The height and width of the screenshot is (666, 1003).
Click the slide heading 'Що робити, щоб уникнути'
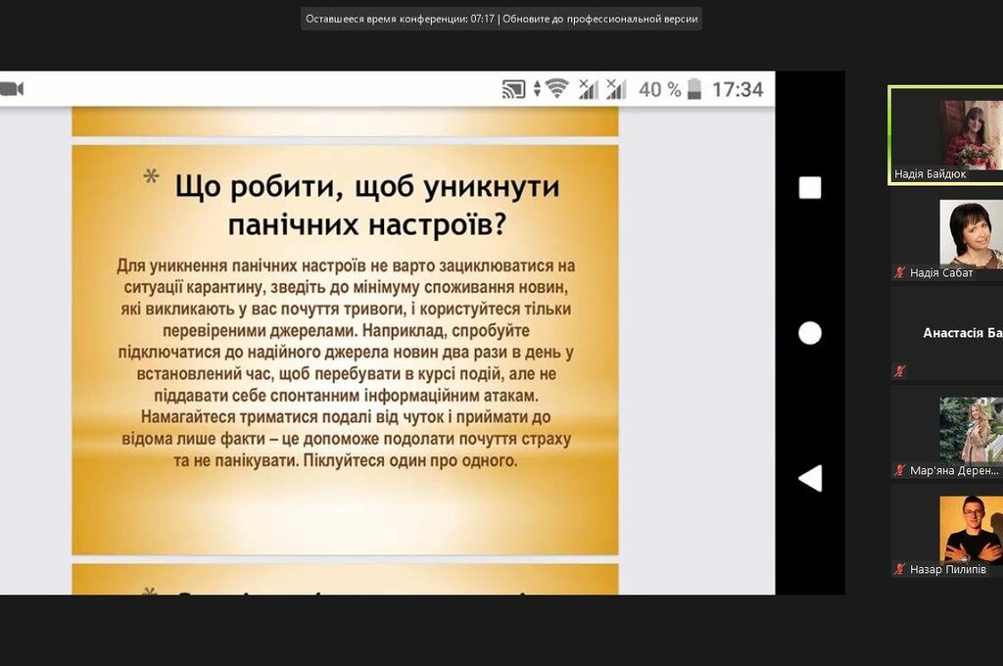click(366, 185)
